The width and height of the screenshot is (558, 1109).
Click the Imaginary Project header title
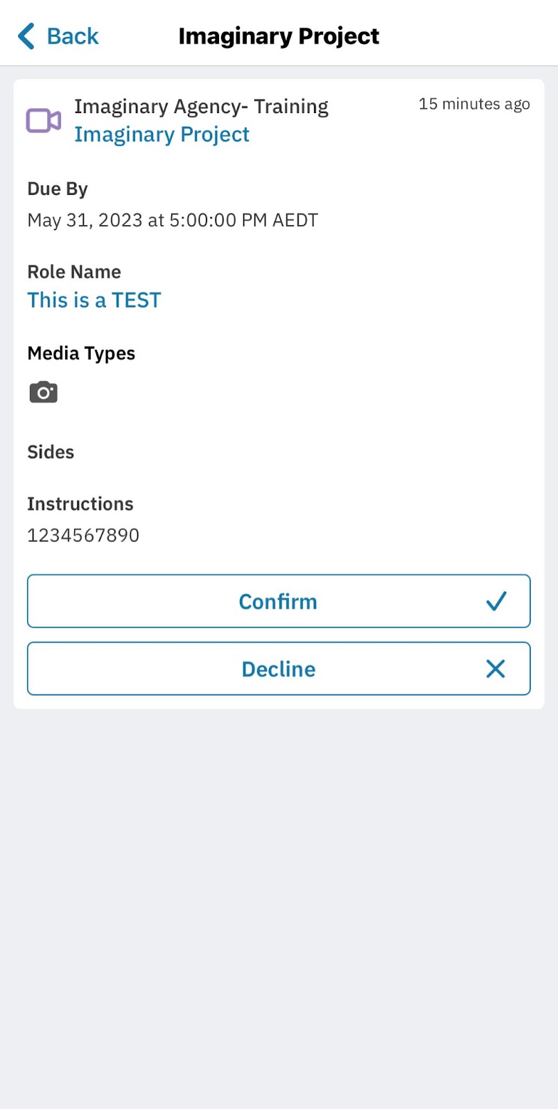click(x=279, y=36)
